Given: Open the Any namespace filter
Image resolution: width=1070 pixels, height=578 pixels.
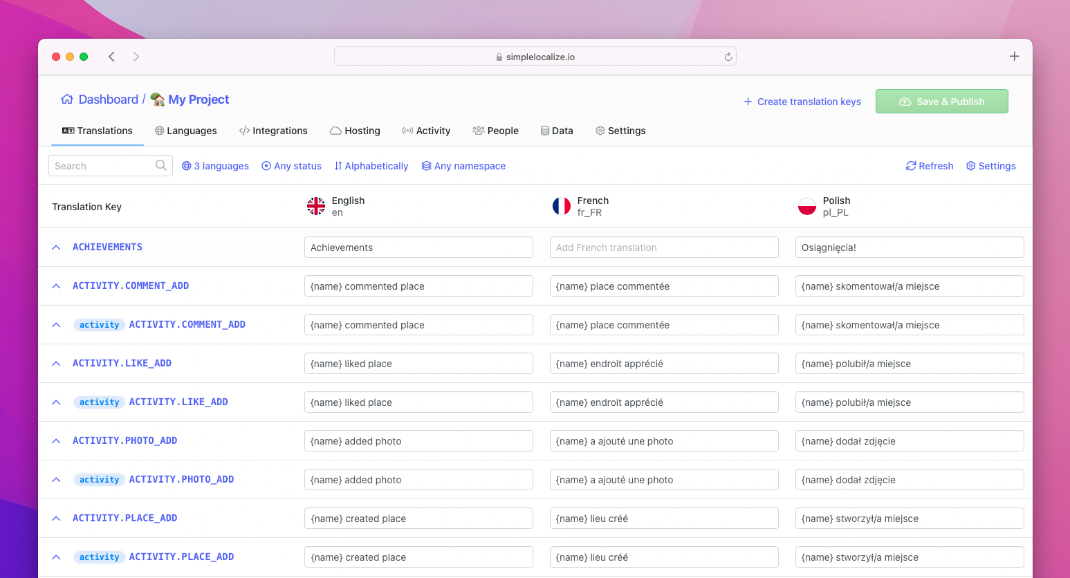Looking at the screenshot, I should (463, 166).
